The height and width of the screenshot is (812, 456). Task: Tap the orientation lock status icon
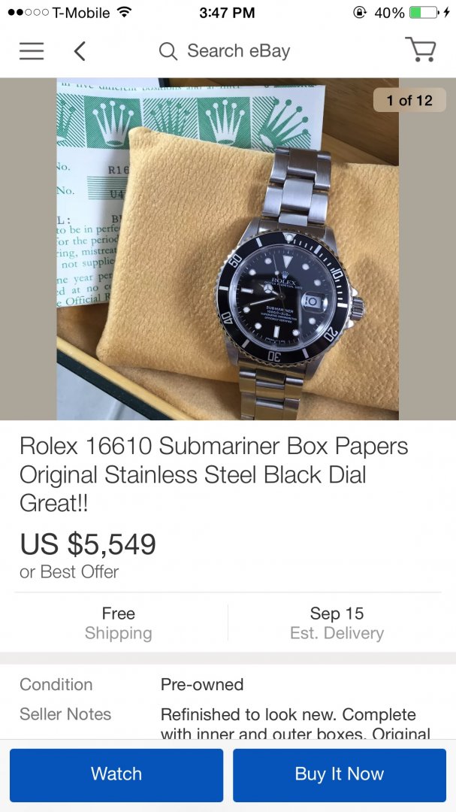360,13
